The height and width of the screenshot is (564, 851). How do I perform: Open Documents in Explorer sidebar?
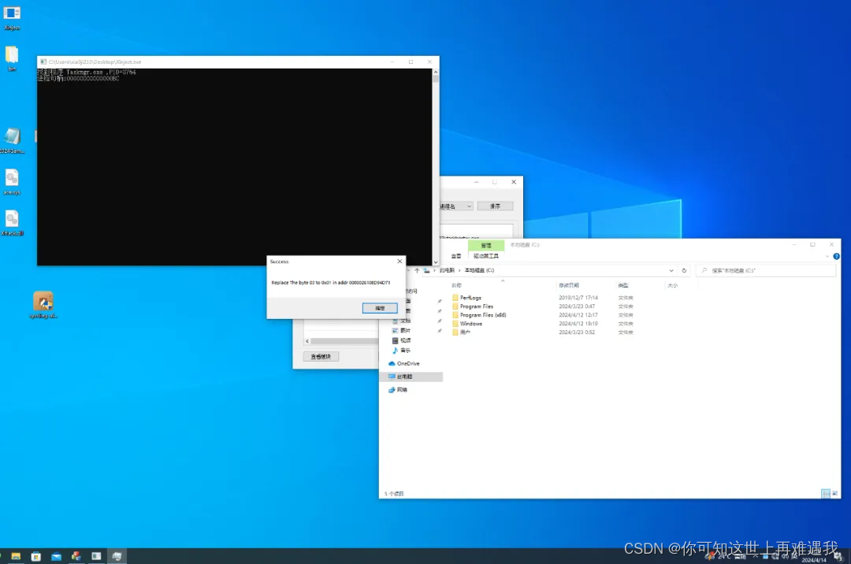point(402,321)
